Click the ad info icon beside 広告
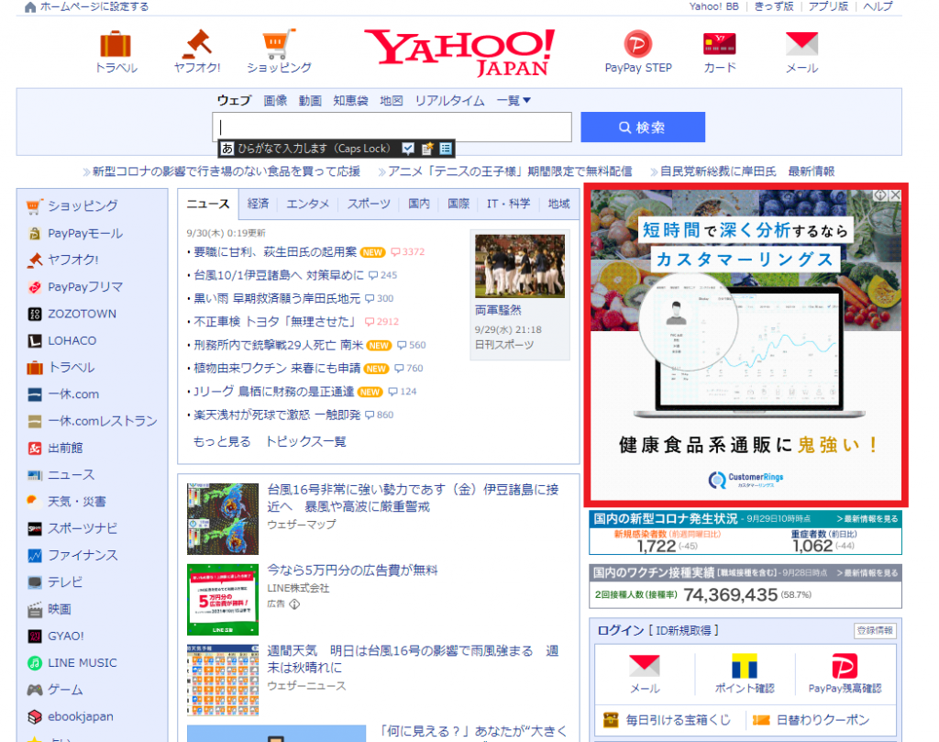Screen dimensions: 939x742 point(294,604)
